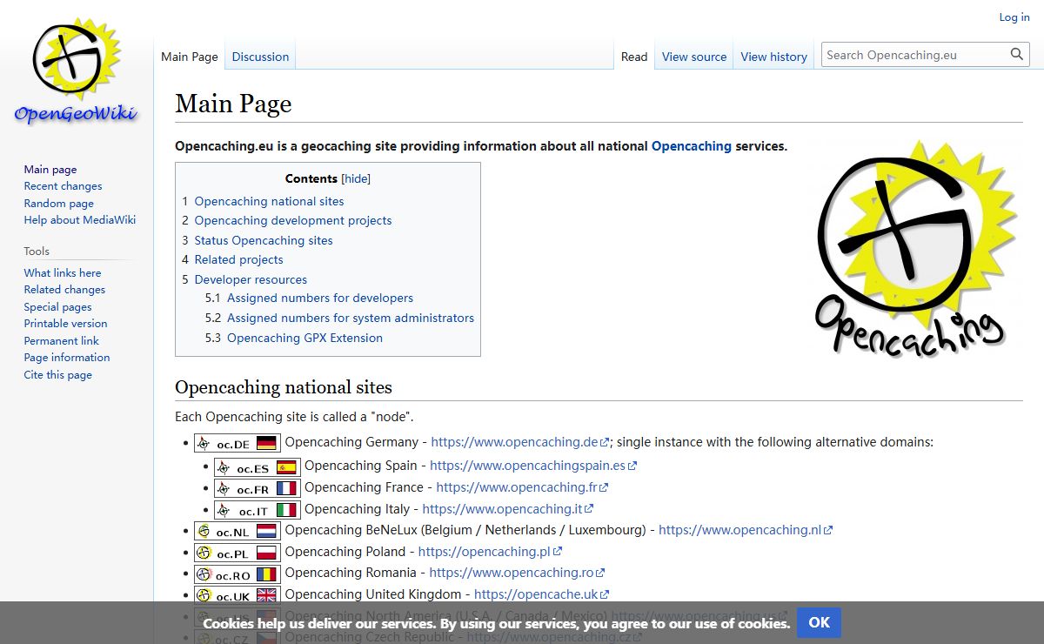Open Page information link
1044x644 pixels.
pos(67,358)
